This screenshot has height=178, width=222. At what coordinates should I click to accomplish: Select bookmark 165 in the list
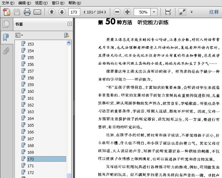(x=31, y=125)
